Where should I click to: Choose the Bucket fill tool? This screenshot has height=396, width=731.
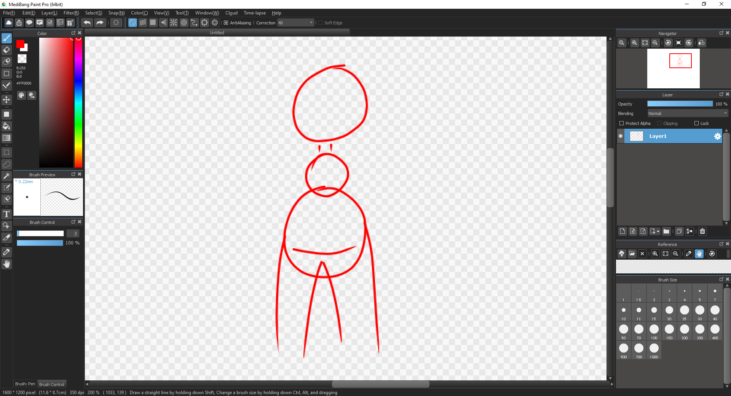click(x=6, y=126)
